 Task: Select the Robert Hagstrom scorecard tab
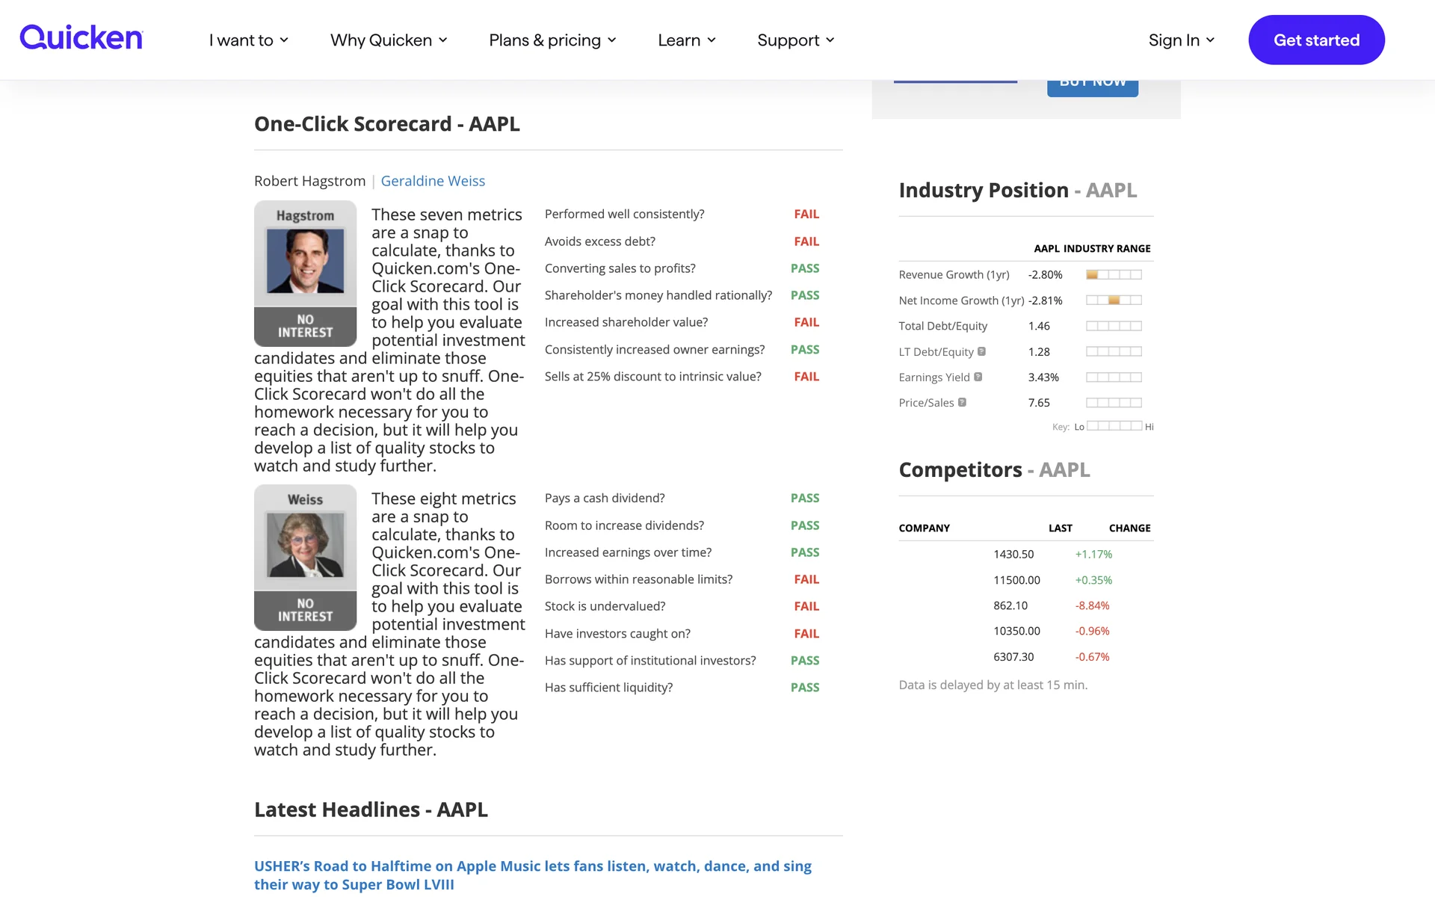(309, 181)
